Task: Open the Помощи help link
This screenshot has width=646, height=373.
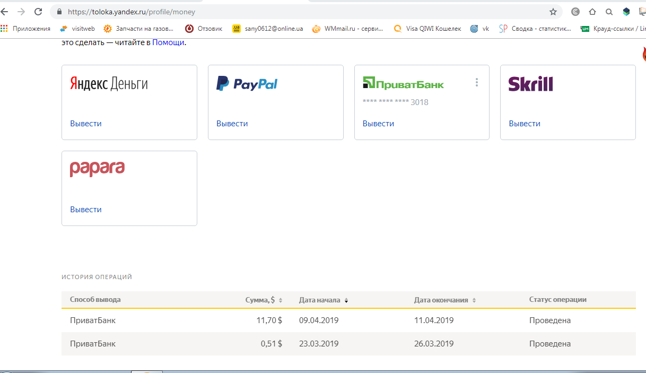Action: coord(168,42)
